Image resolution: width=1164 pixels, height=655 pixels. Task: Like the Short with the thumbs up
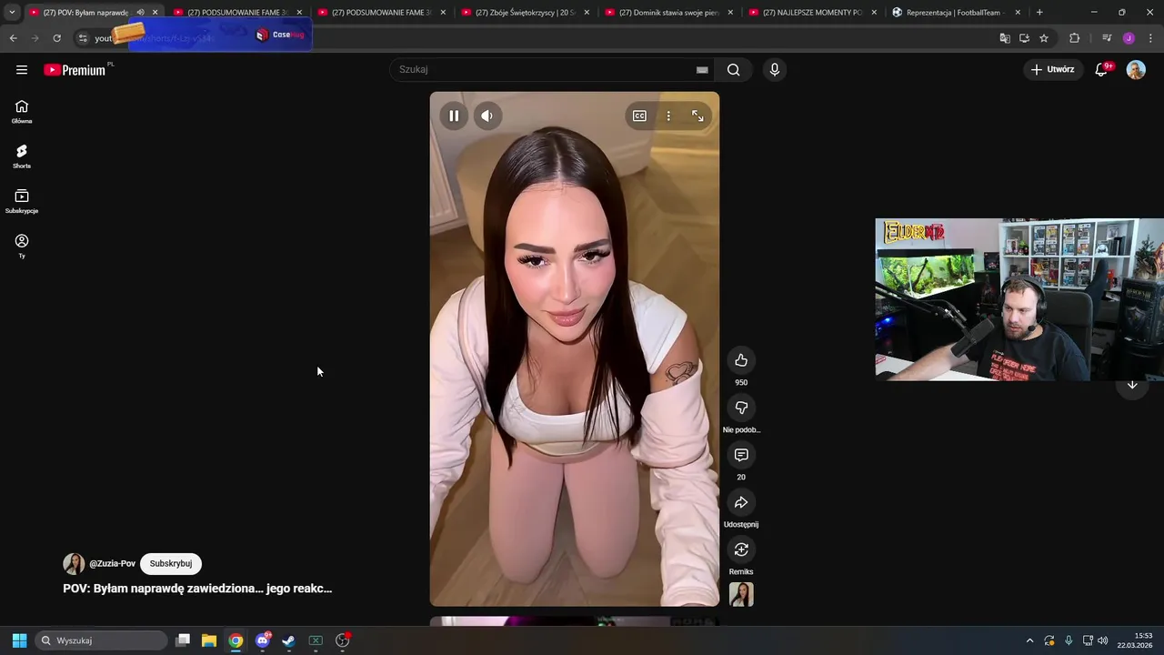741,360
